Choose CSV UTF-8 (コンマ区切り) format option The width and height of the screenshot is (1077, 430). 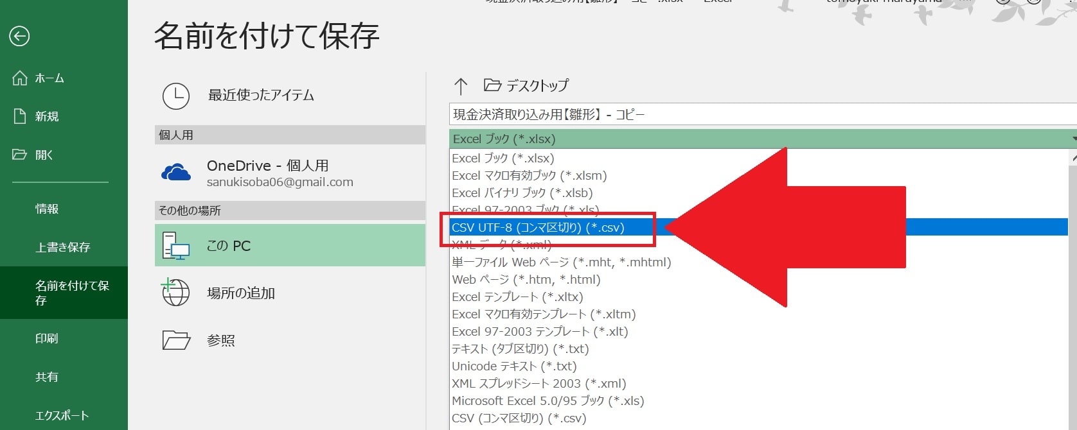coord(538,228)
